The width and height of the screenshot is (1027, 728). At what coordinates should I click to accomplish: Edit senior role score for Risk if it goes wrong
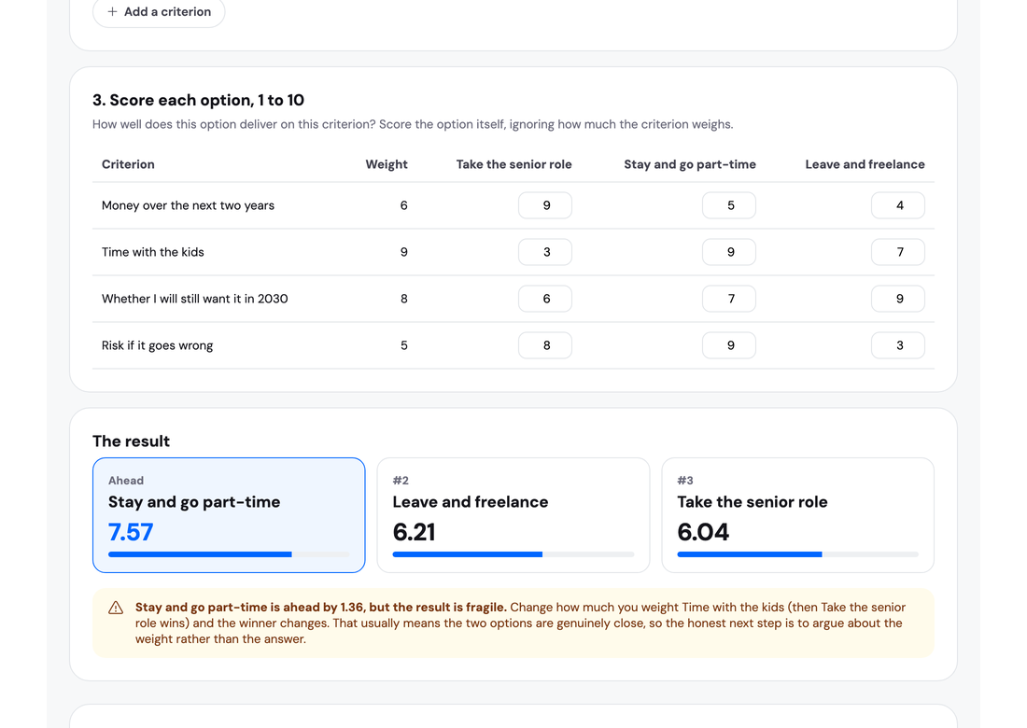pos(545,345)
